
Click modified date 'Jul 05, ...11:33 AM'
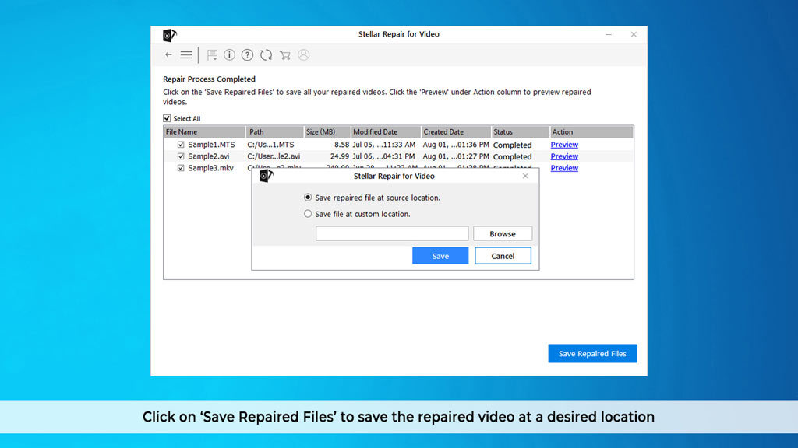(x=383, y=145)
